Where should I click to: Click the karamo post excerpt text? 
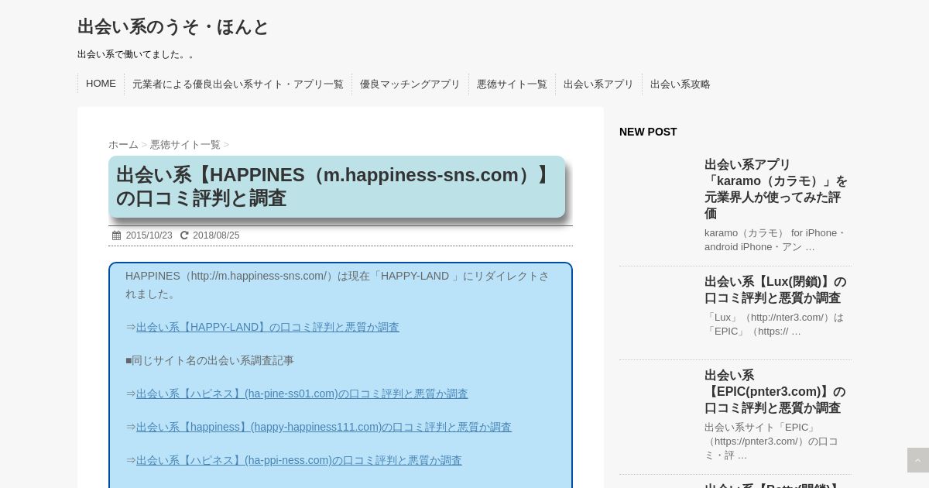(775, 240)
